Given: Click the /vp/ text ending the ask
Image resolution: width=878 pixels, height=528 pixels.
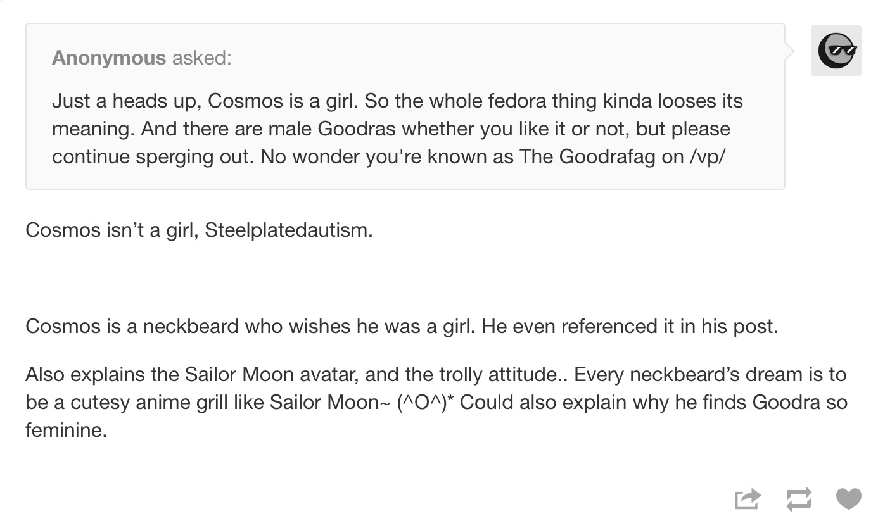Looking at the screenshot, I should point(706,156).
